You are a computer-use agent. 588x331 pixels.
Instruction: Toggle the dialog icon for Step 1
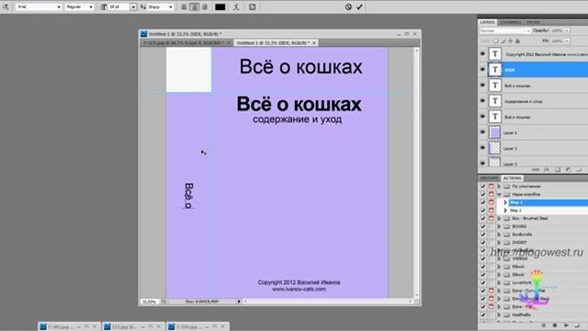[x=491, y=202]
